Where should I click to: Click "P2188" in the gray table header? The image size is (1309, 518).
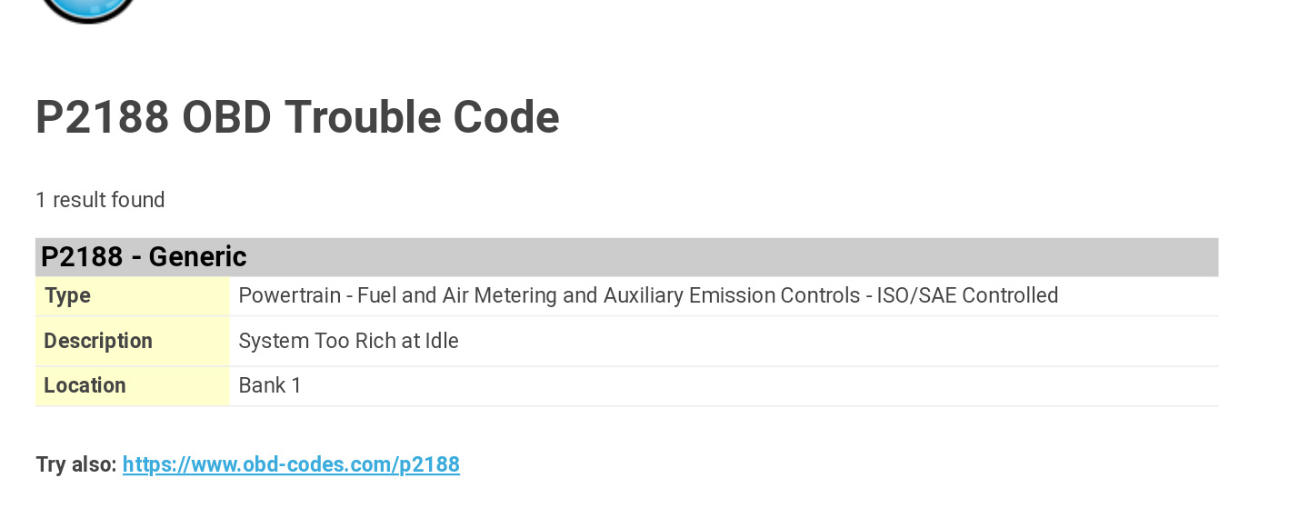tap(82, 257)
